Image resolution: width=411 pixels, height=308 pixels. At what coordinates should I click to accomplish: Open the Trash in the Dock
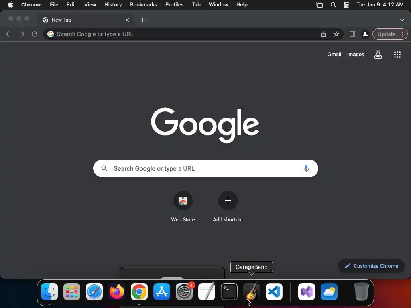point(362,292)
